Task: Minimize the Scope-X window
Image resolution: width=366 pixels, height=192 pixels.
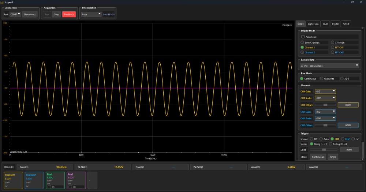Action: coord(344,2)
